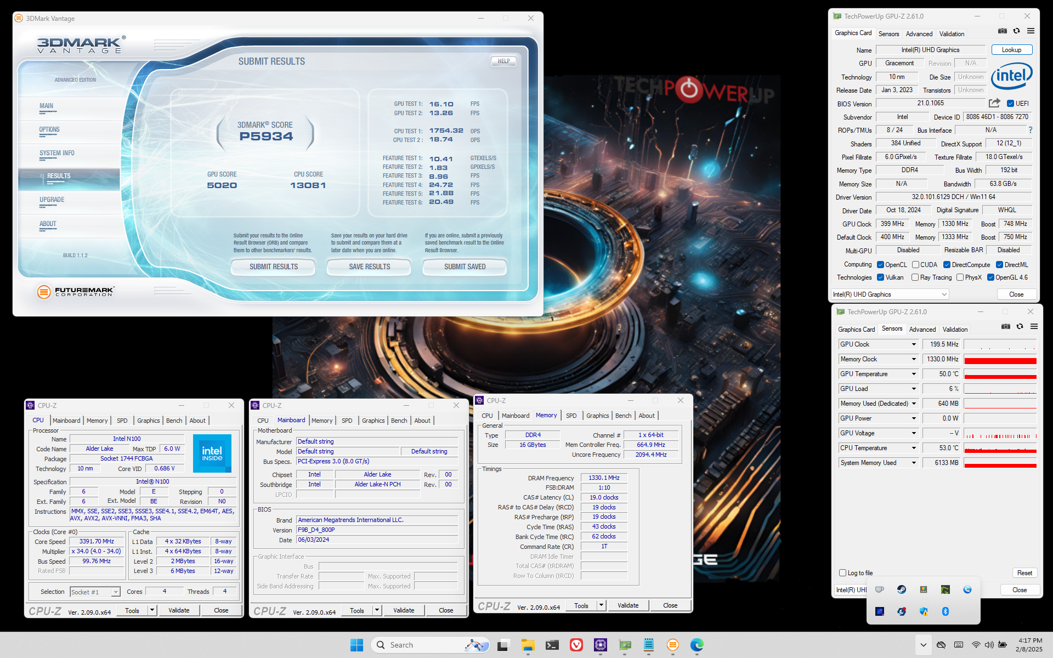Screen dimensions: 1053x658
Task: Open Bench tab in CPU-Z Mainboard window
Action: tap(399, 421)
